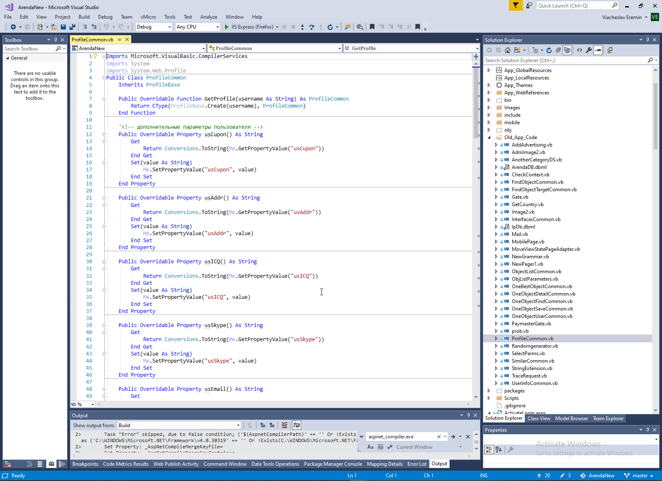Click the Open File folder icon
662x481 pixels.
point(54,27)
